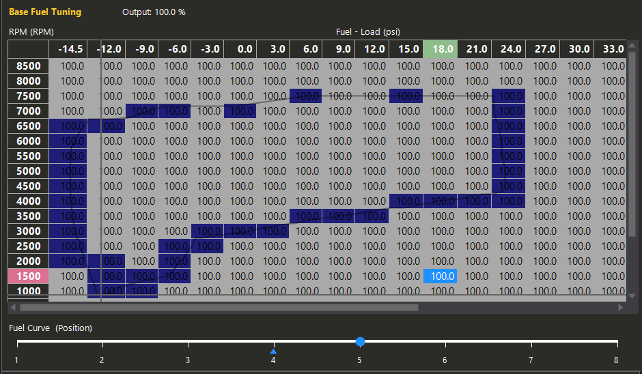Select the dark blue cell at 7000 RPM, 0.0 psi

point(240,111)
